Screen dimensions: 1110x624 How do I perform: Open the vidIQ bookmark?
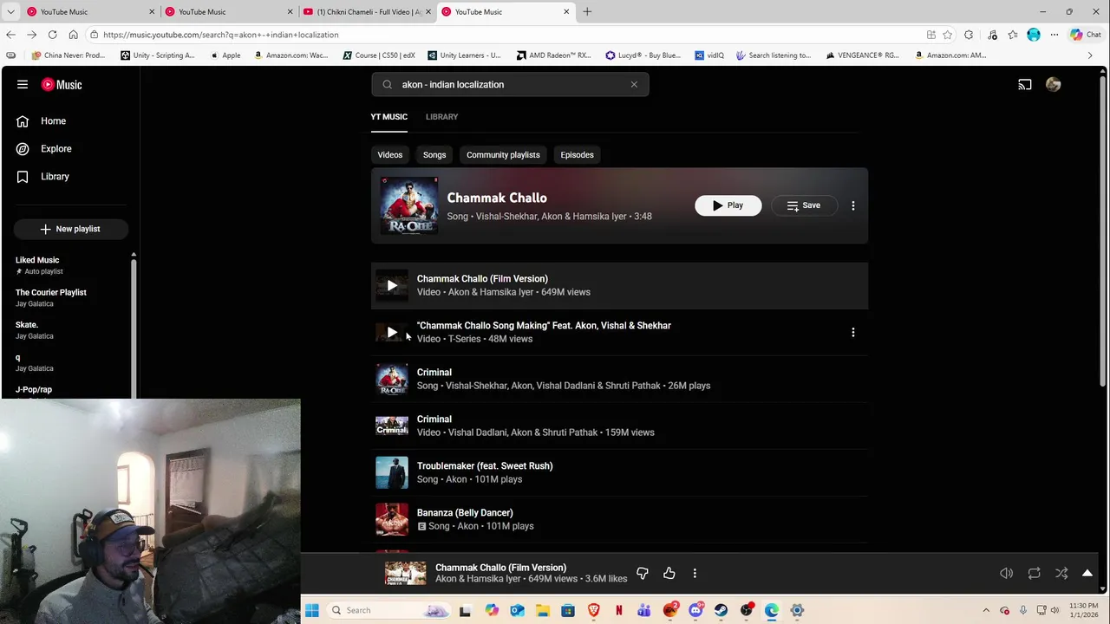tap(708, 55)
